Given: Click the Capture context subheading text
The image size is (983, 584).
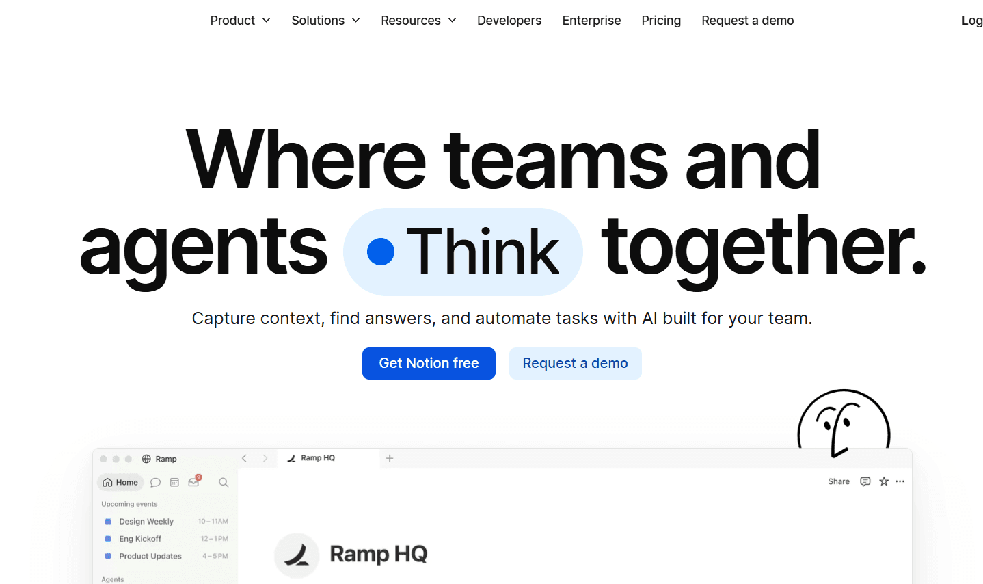Looking at the screenshot, I should (x=502, y=319).
